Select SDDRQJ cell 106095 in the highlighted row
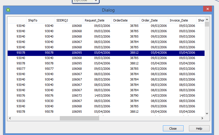The image size is (219, 135). [77, 53]
